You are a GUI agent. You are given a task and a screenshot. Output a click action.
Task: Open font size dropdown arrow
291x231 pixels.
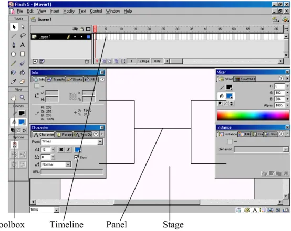(53, 149)
